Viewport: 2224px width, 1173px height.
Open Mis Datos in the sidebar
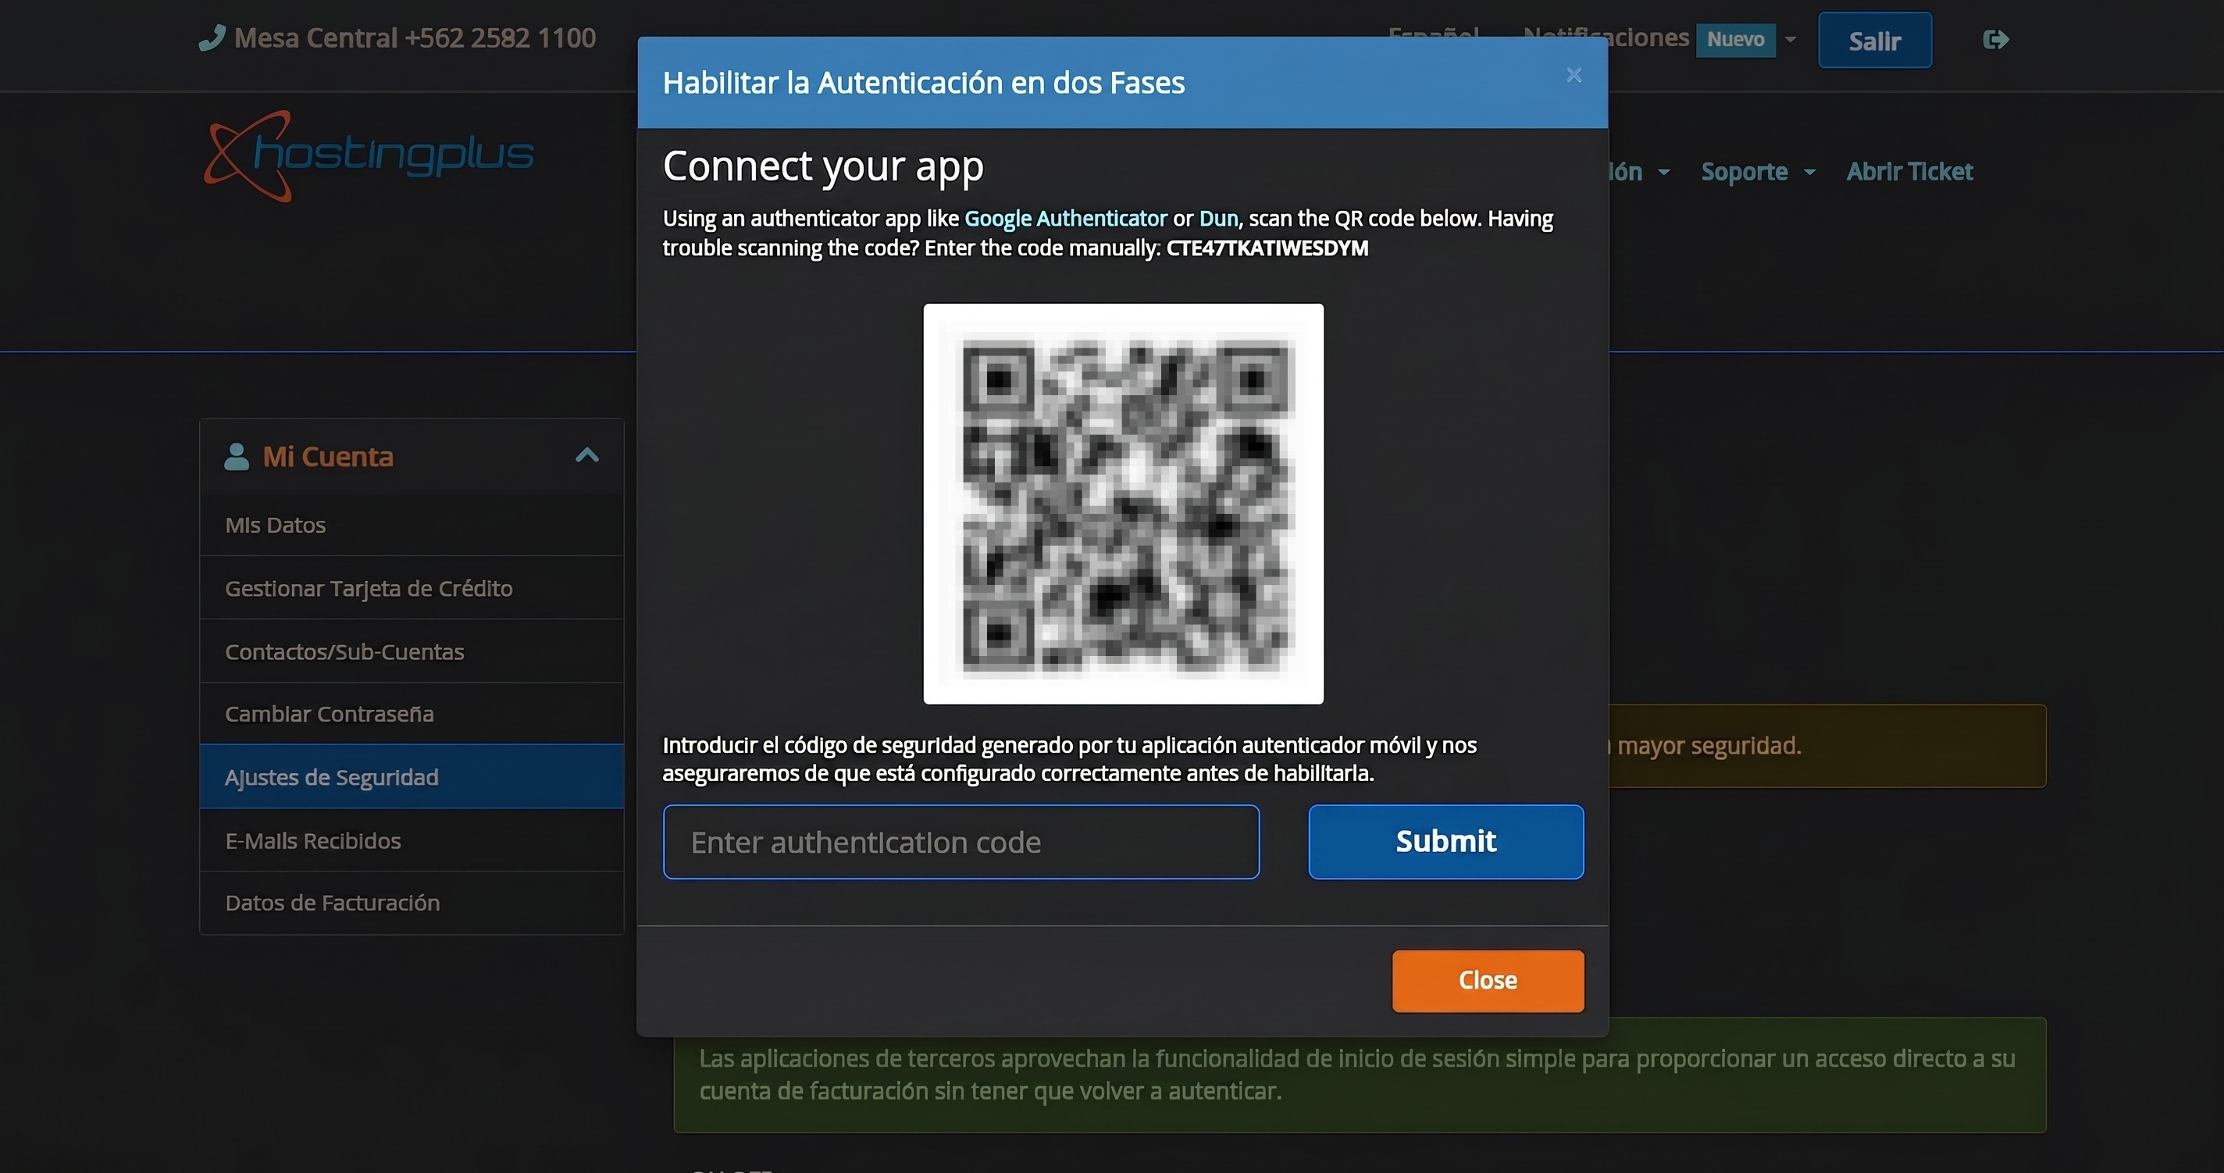point(412,525)
